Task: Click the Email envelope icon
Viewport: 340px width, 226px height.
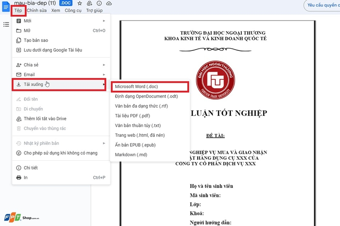Action: coord(19,75)
